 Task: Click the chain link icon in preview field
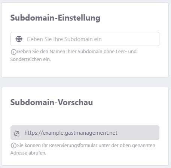(16, 133)
